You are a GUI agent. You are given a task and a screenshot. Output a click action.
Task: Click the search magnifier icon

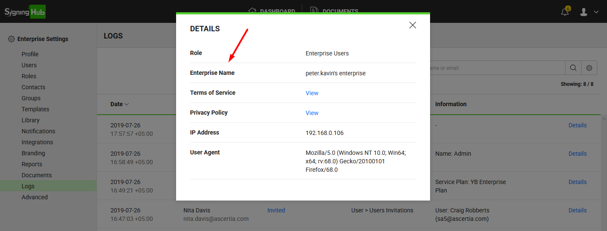coord(573,68)
